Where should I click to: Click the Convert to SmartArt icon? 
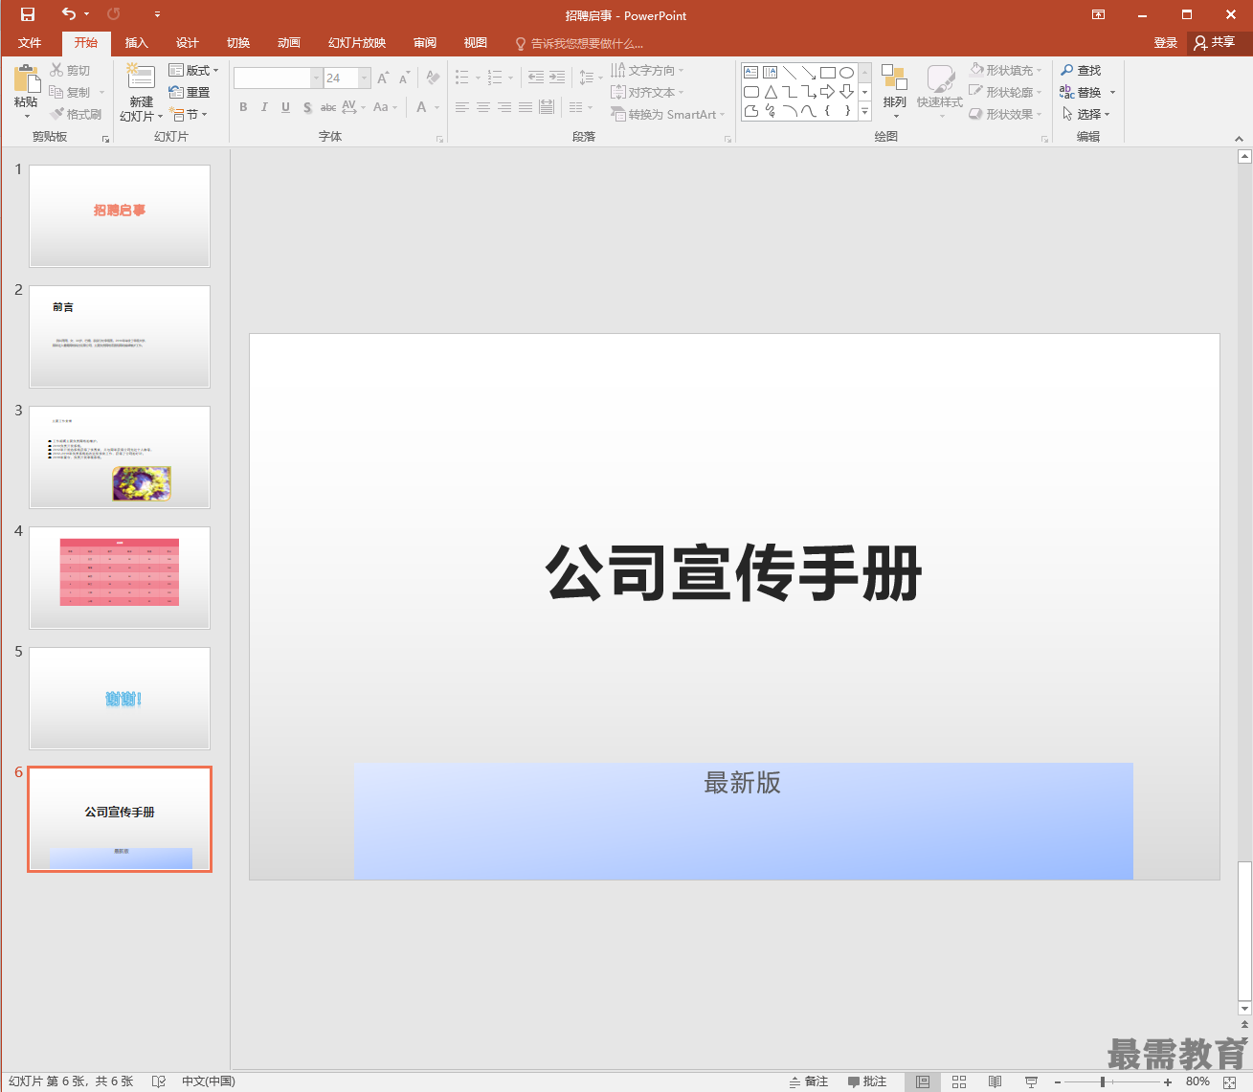coord(618,114)
